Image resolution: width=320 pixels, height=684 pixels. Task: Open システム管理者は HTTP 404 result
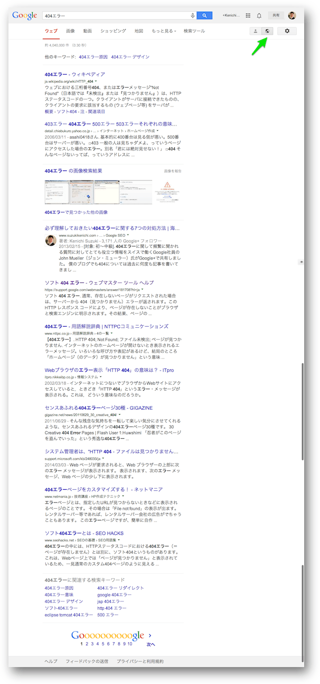coord(111,451)
